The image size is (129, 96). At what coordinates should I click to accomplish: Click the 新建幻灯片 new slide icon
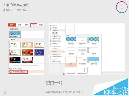(51, 36)
